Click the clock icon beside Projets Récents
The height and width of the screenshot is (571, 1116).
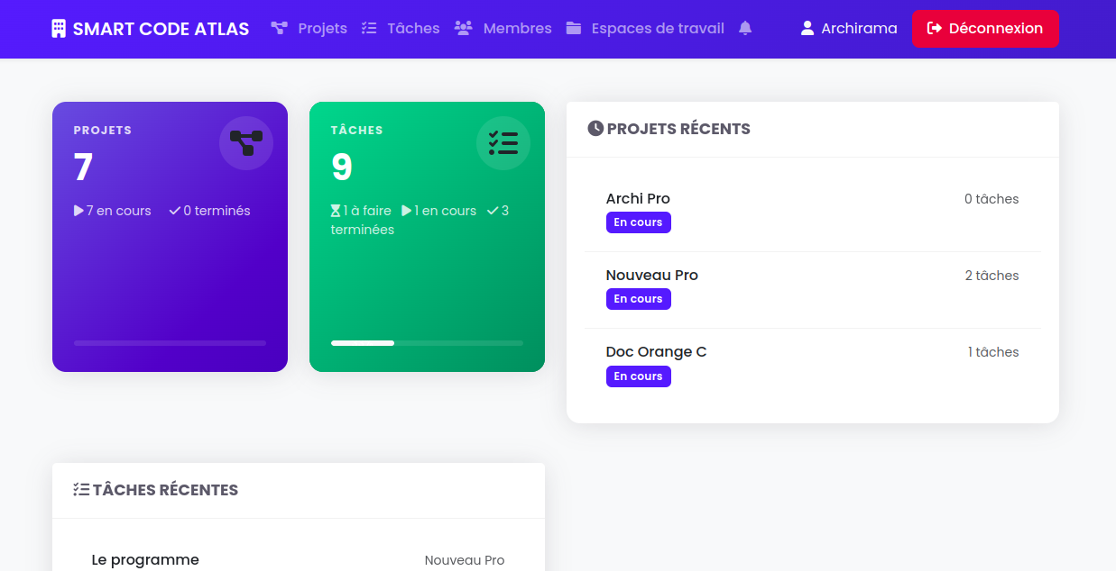(x=595, y=129)
